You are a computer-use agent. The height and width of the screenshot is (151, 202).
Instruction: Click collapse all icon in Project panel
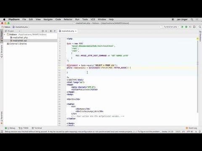(46, 31)
